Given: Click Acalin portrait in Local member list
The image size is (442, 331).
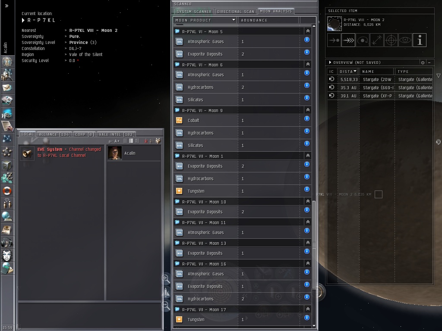Looking at the screenshot, I should (x=115, y=153).
